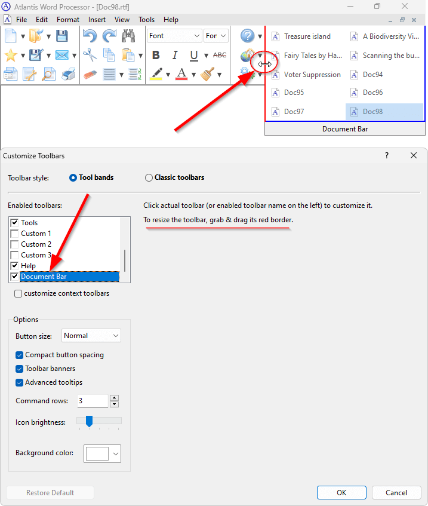The image size is (428, 506).
Task: Click the dialog question mark help button
Action: point(387,155)
